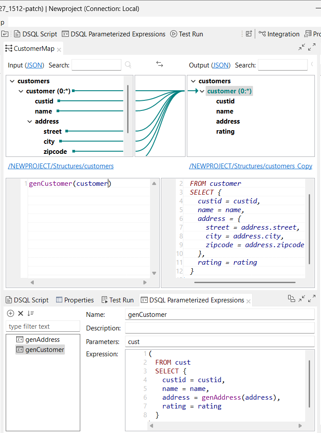This screenshot has width=321, height=433.
Task: Collapse the address node in the input tree
Action: tap(29, 121)
